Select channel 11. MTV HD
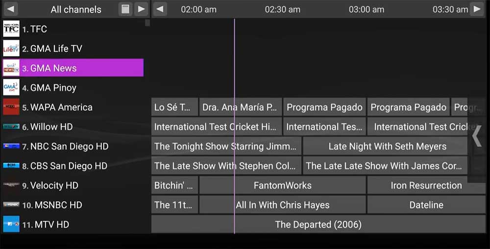 73,224
